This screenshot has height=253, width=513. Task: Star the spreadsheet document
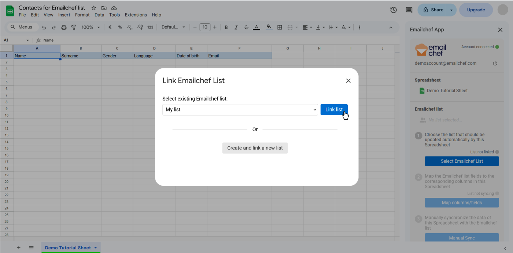point(94,8)
